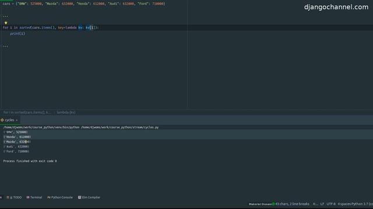Click the ('Honda', 612000) output line
373x209 pixels.
(x=17, y=137)
